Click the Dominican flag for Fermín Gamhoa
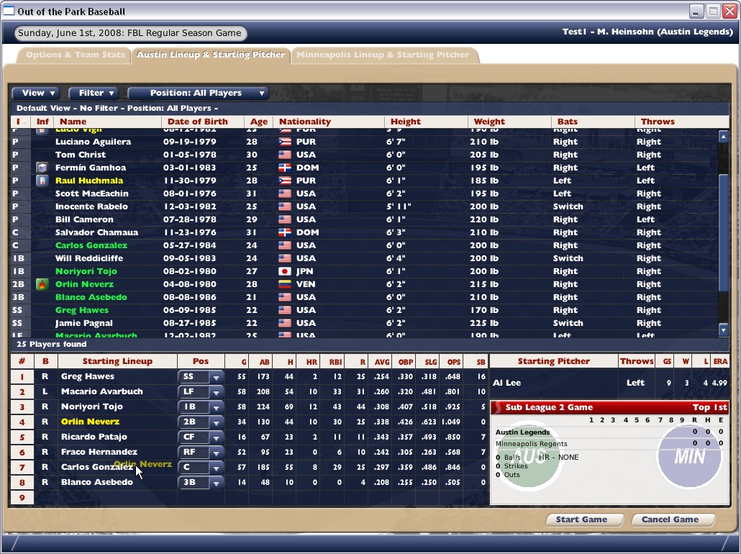Viewport: 741px width, 554px height. click(285, 168)
